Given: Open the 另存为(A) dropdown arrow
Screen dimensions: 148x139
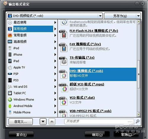Looking at the screenshot, I should 138,16.
